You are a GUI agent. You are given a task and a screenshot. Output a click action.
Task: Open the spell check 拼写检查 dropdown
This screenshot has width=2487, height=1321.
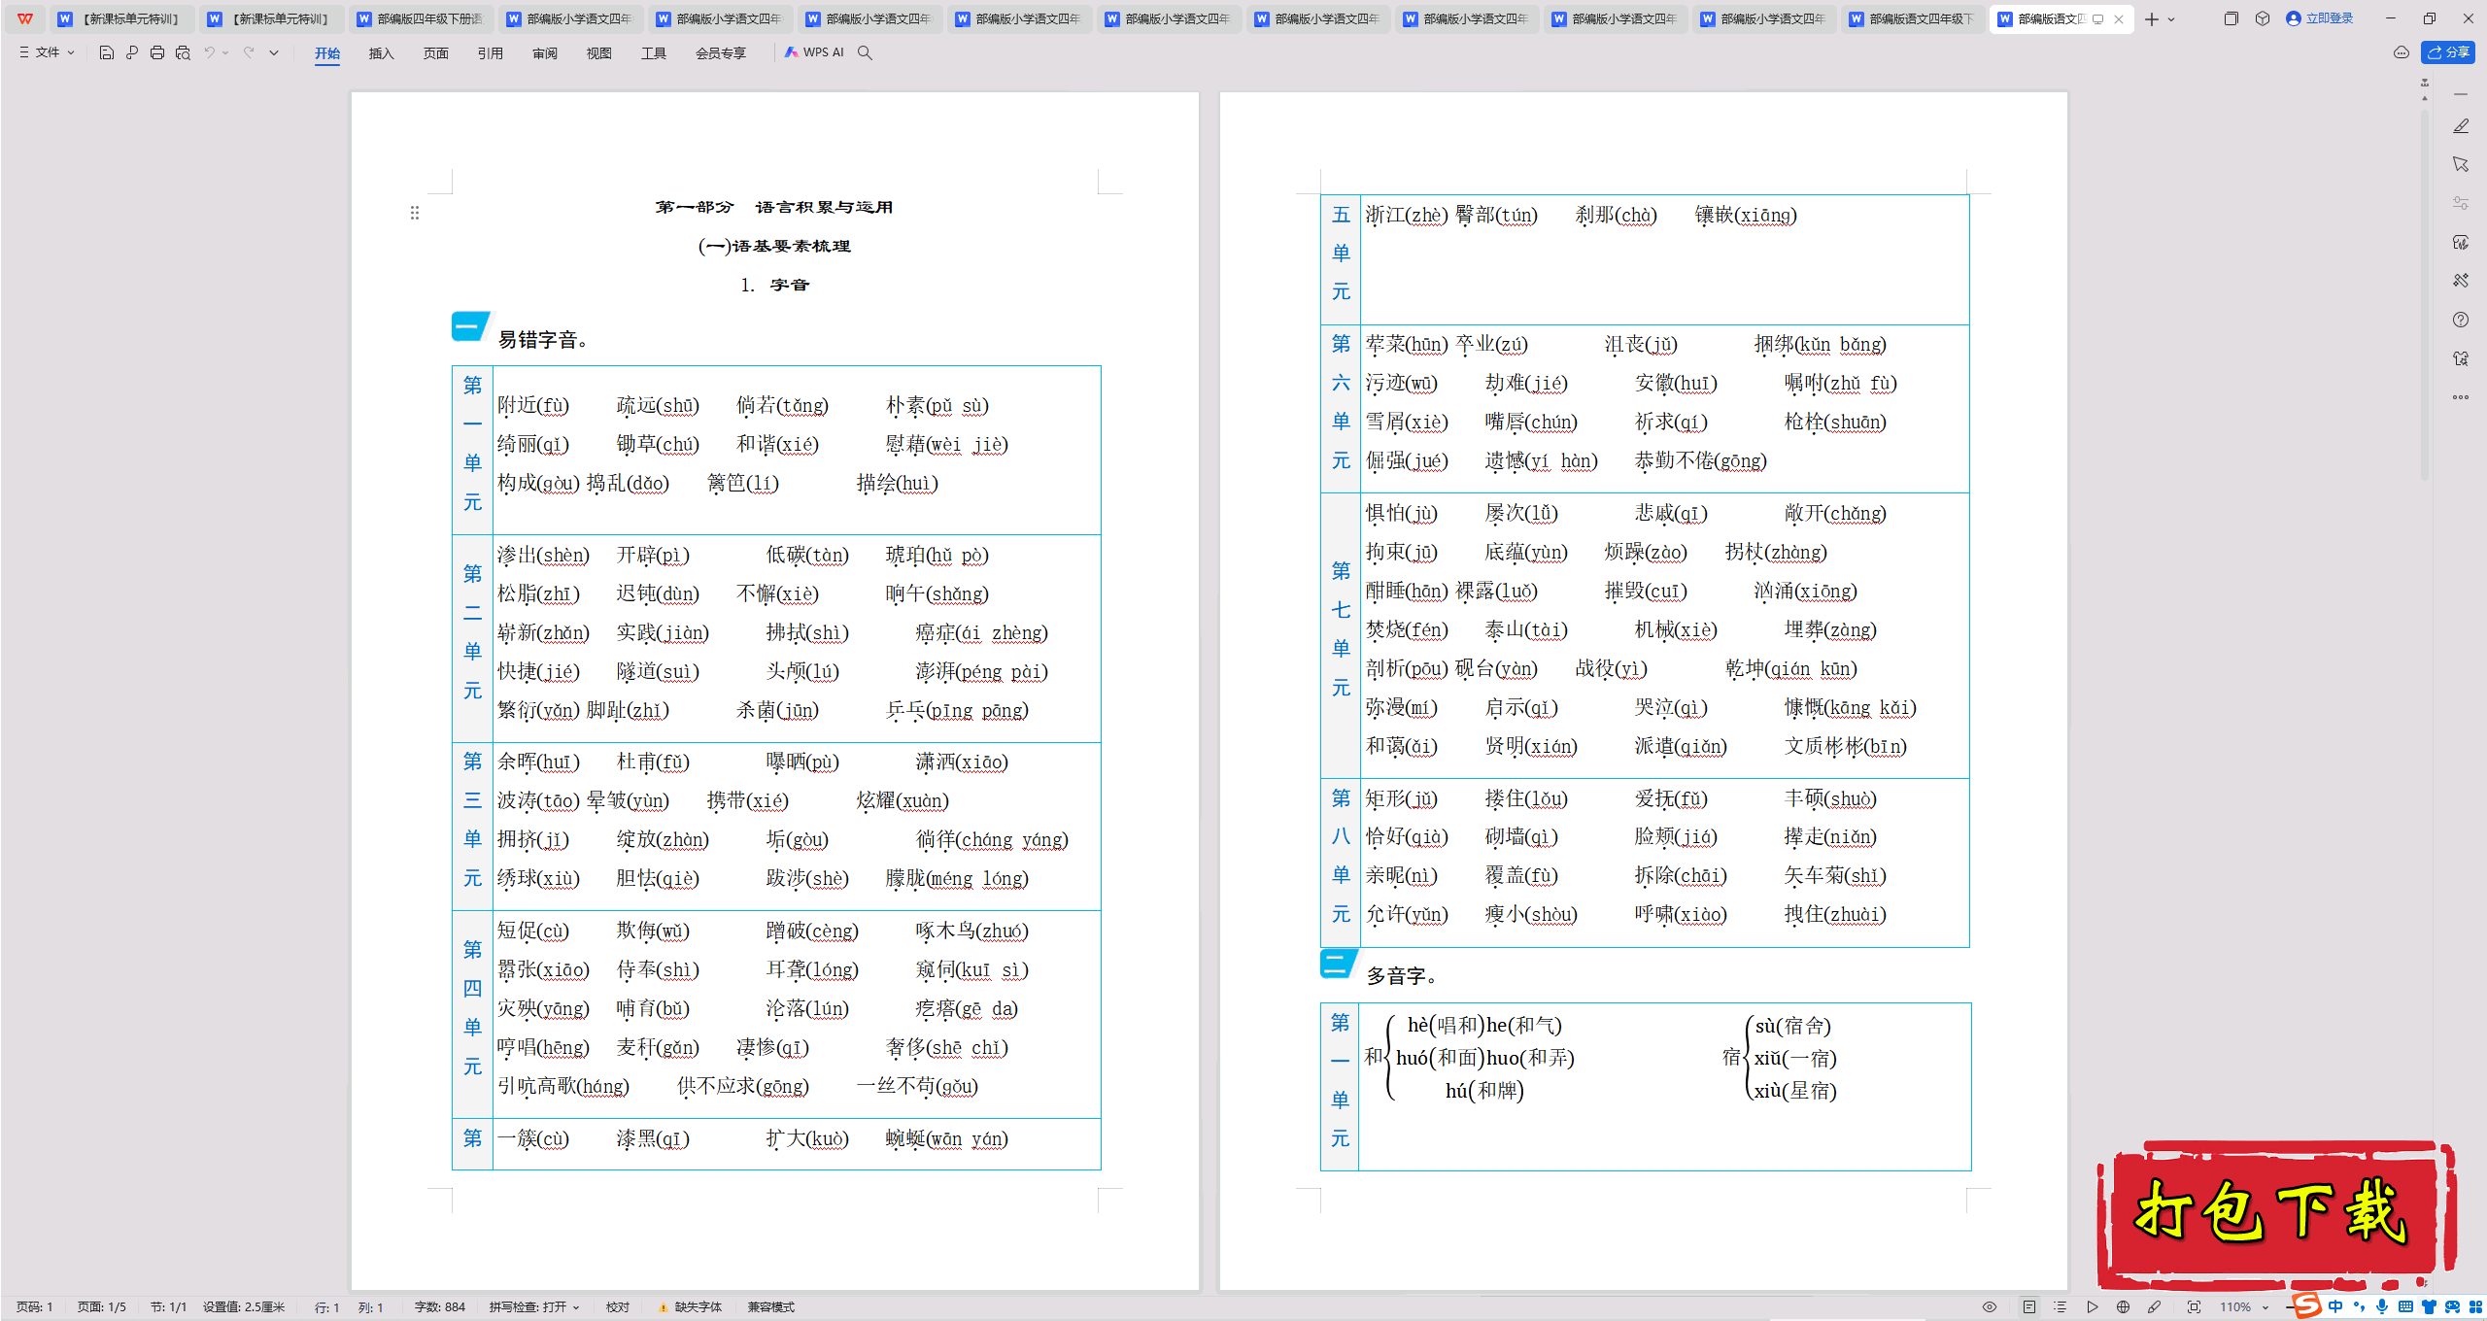534,1307
